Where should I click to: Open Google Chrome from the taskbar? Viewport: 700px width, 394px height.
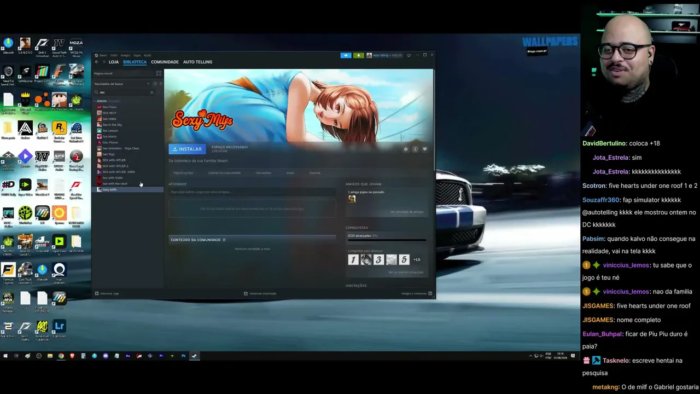(x=61, y=356)
